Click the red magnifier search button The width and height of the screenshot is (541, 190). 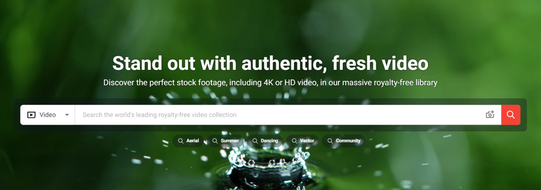(x=511, y=115)
